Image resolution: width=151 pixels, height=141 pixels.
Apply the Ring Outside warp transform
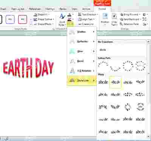pyautogui.click(x=140, y=94)
